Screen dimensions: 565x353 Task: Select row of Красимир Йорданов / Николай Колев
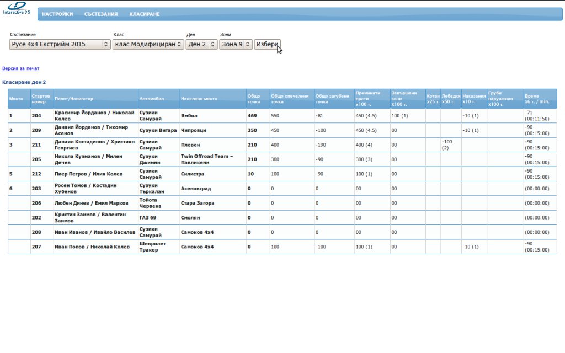point(94,116)
